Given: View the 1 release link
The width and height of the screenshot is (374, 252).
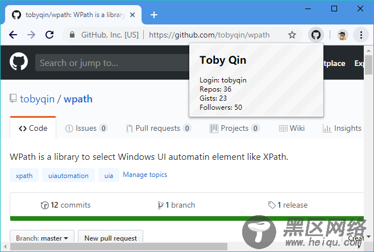Looking at the screenshot, I should pyautogui.click(x=288, y=205).
